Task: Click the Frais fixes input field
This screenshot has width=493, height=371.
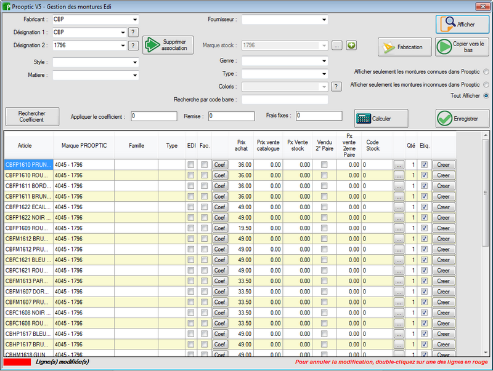Action: pyautogui.click(x=319, y=116)
